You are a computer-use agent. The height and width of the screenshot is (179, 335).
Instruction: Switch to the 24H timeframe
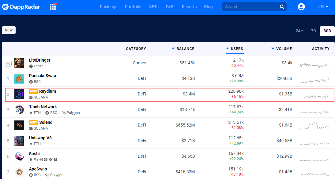pos(299,31)
